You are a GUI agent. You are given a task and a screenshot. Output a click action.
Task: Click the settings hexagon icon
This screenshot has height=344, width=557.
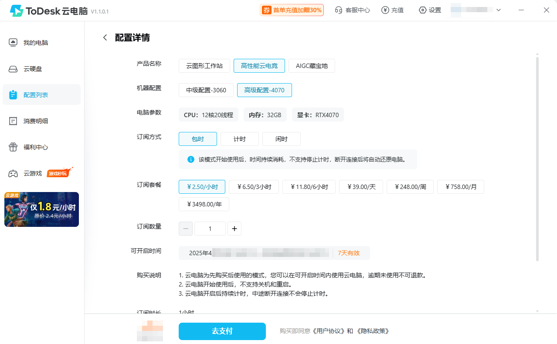coord(422,10)
